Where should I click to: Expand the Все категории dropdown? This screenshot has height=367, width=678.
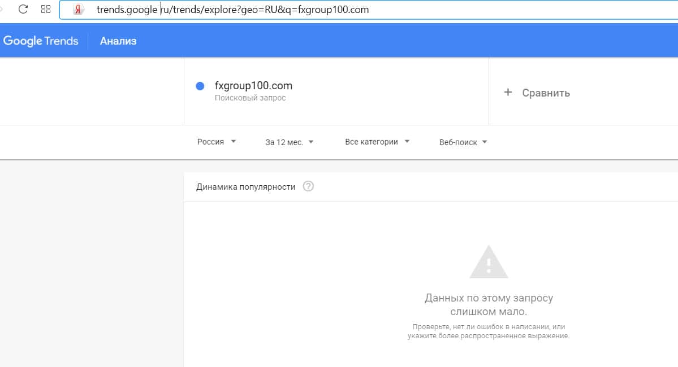click(377, 142)
